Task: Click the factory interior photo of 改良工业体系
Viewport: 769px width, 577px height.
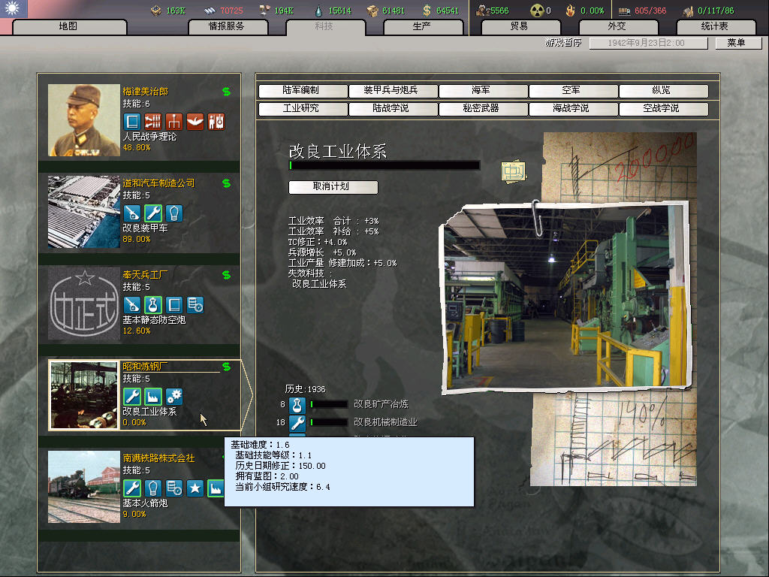Action: pos(566,297)
